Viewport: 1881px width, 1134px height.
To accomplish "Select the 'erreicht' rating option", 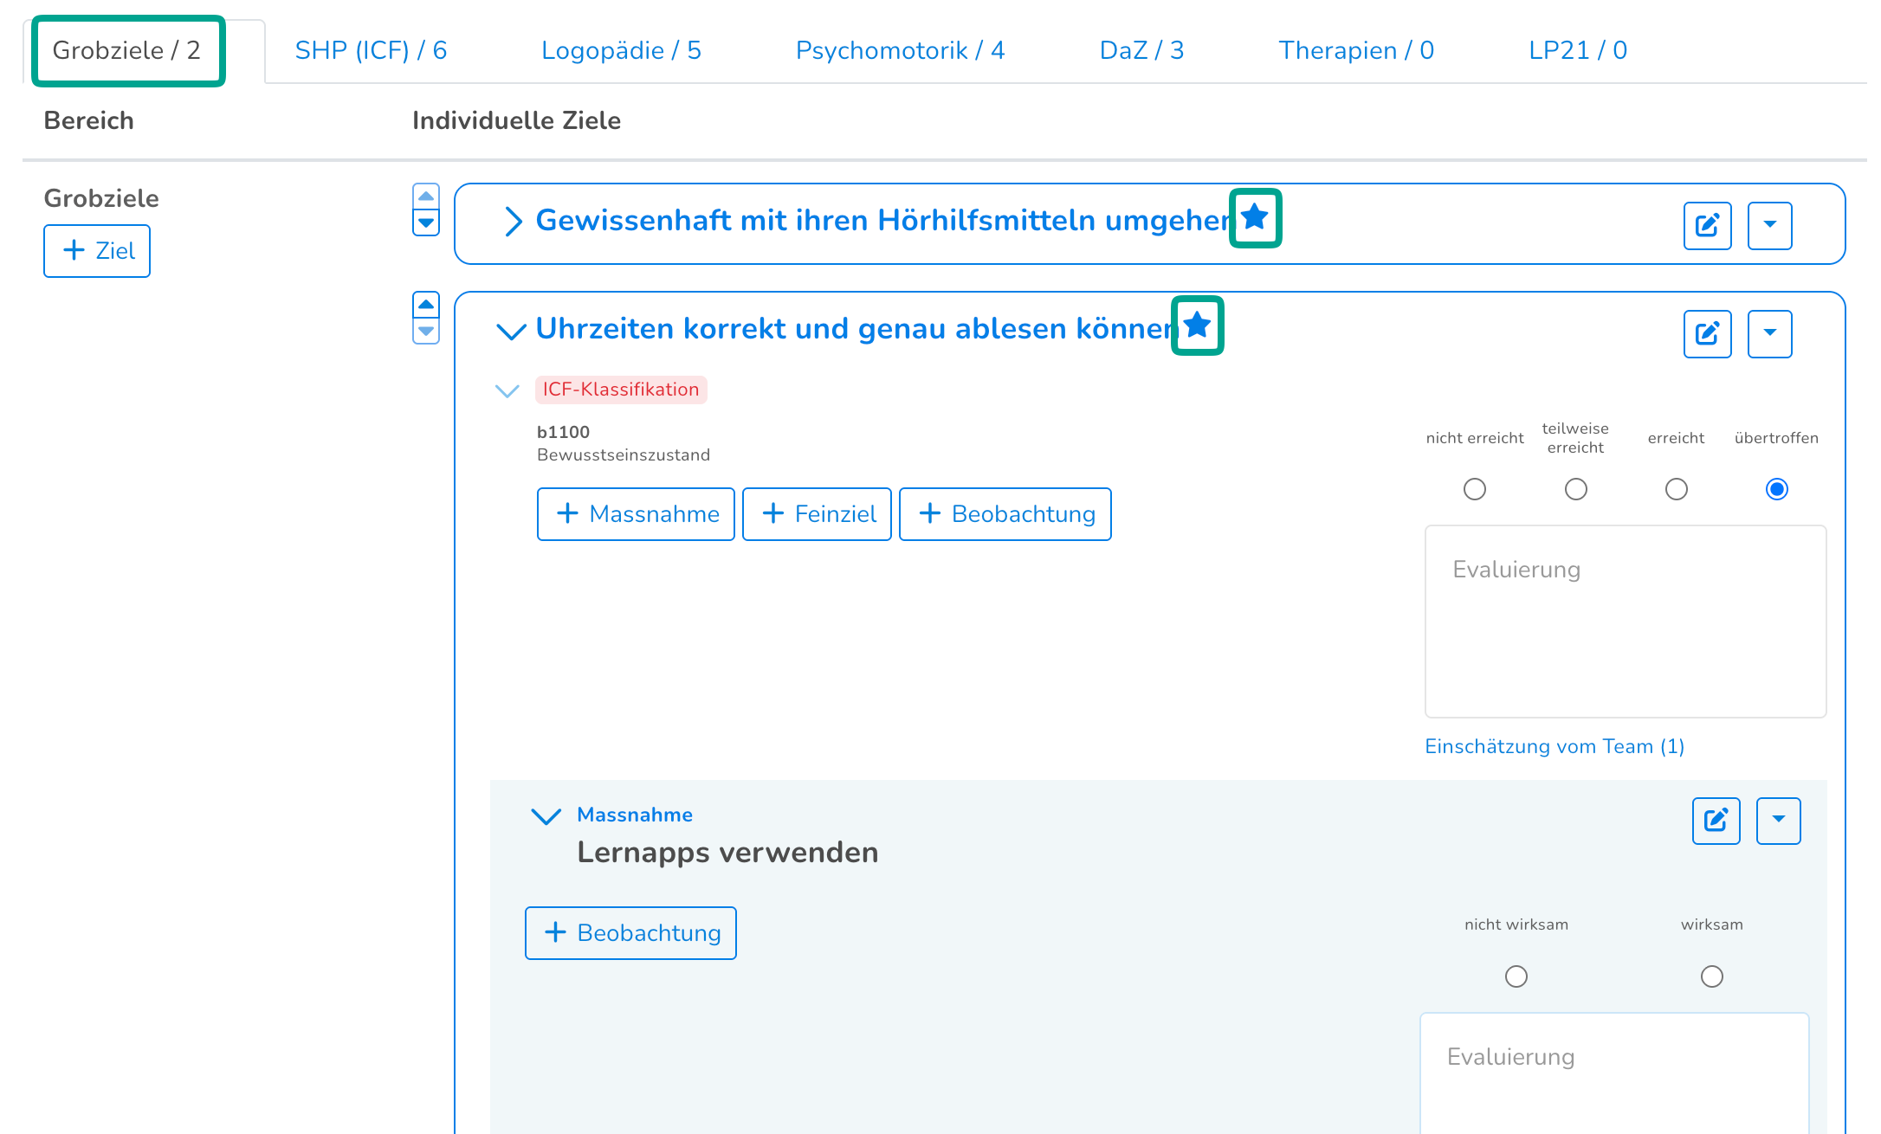I will pyautogui.click(x=1676, y=489).
